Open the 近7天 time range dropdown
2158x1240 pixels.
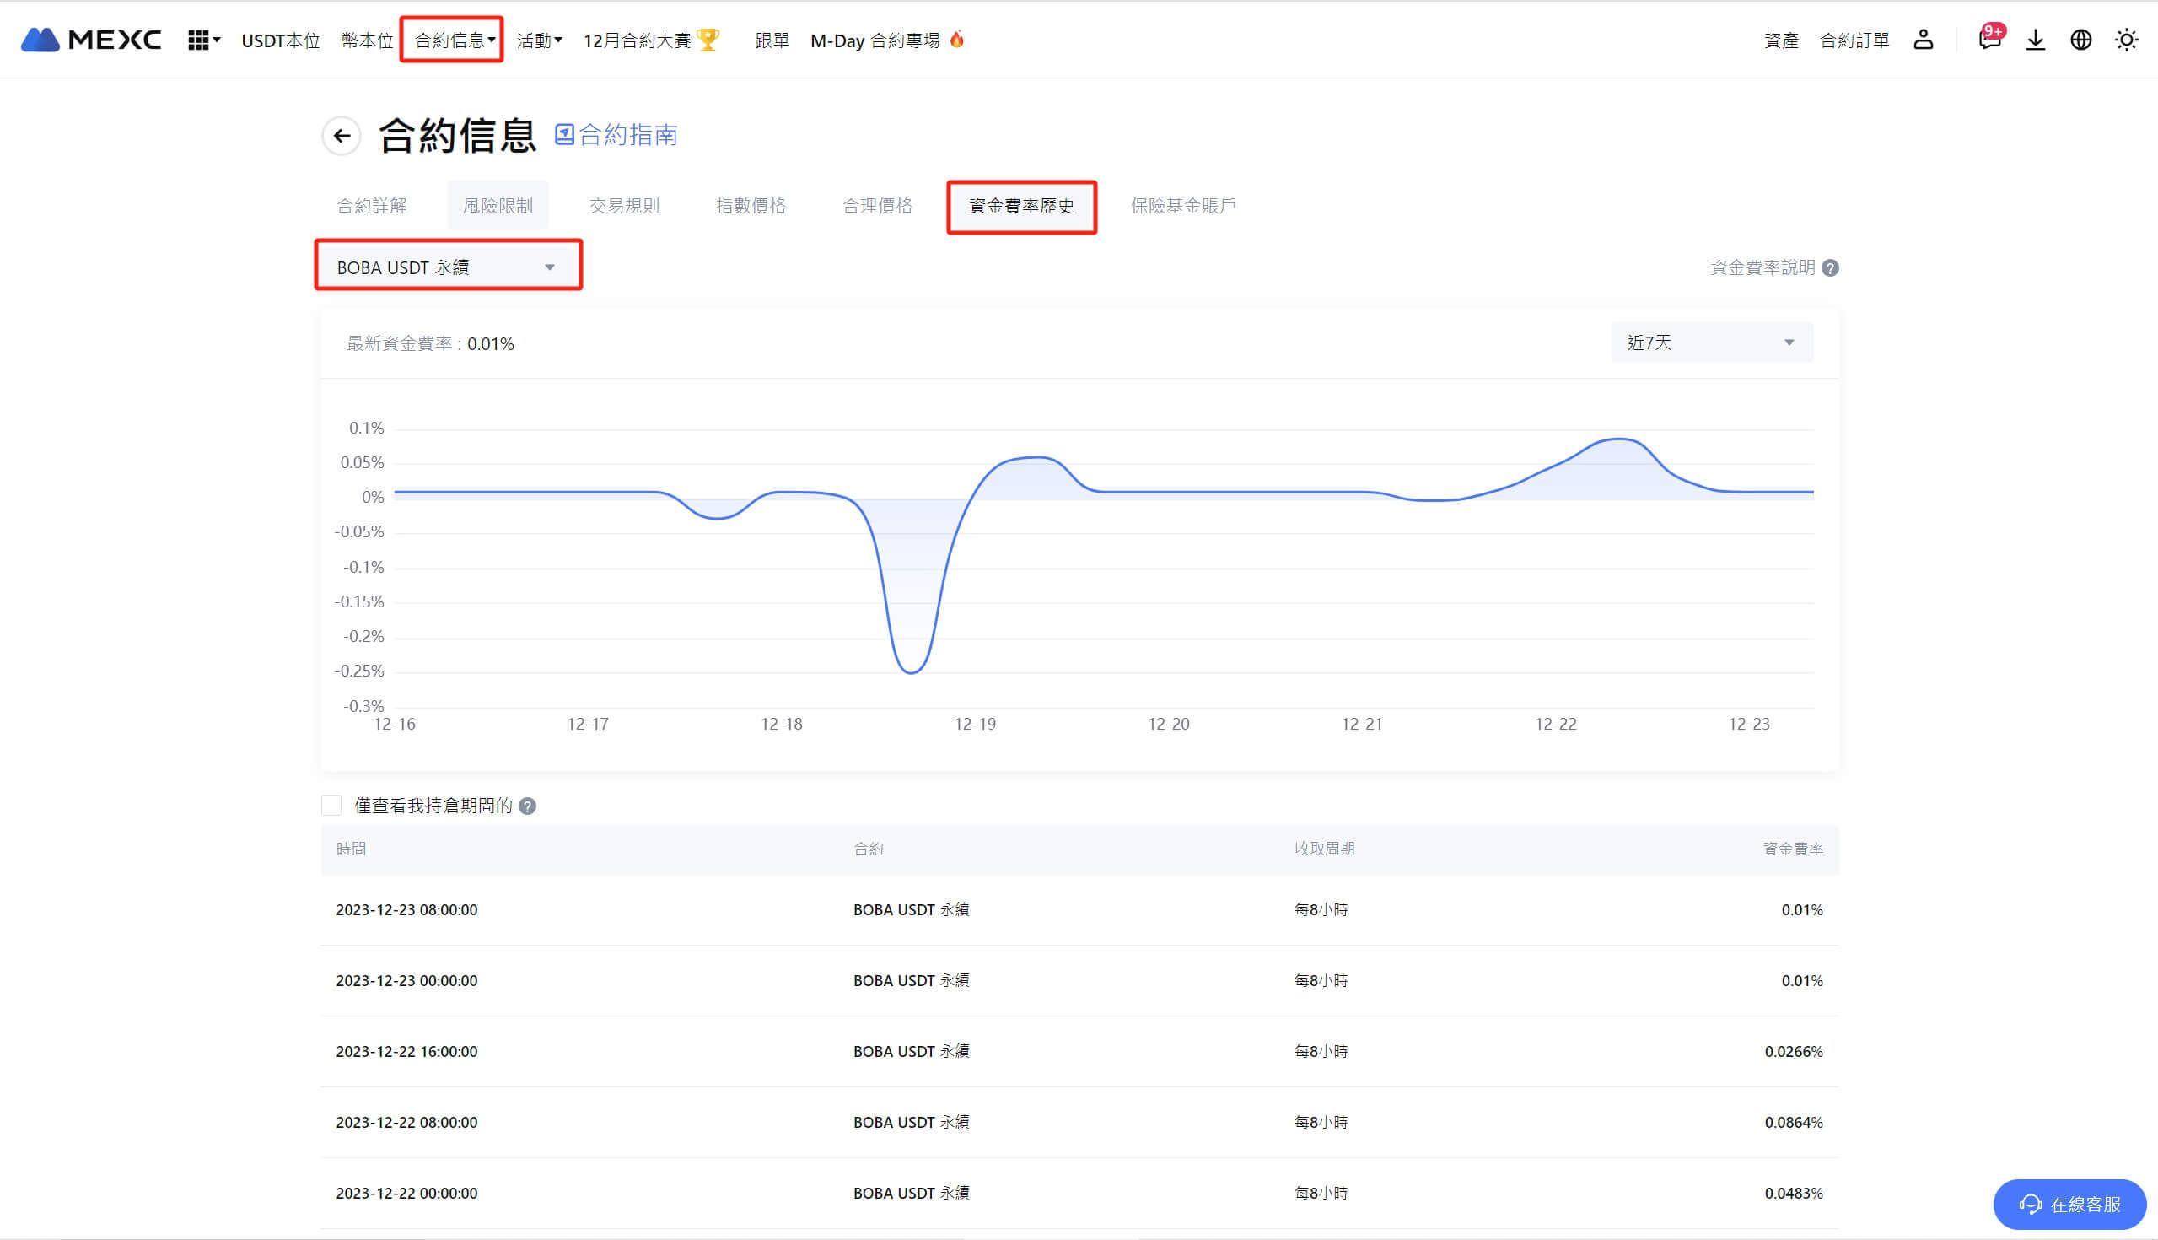coord(1711,342)
